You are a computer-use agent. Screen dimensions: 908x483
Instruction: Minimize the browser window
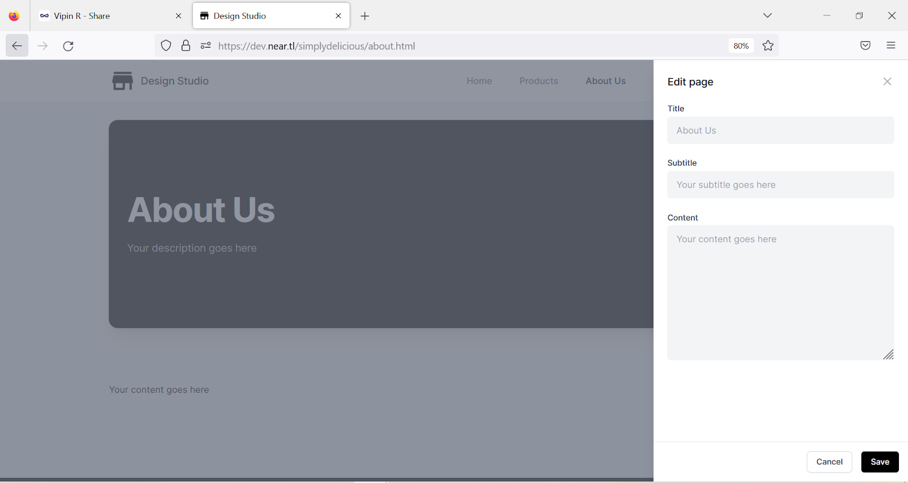(827, 16)
